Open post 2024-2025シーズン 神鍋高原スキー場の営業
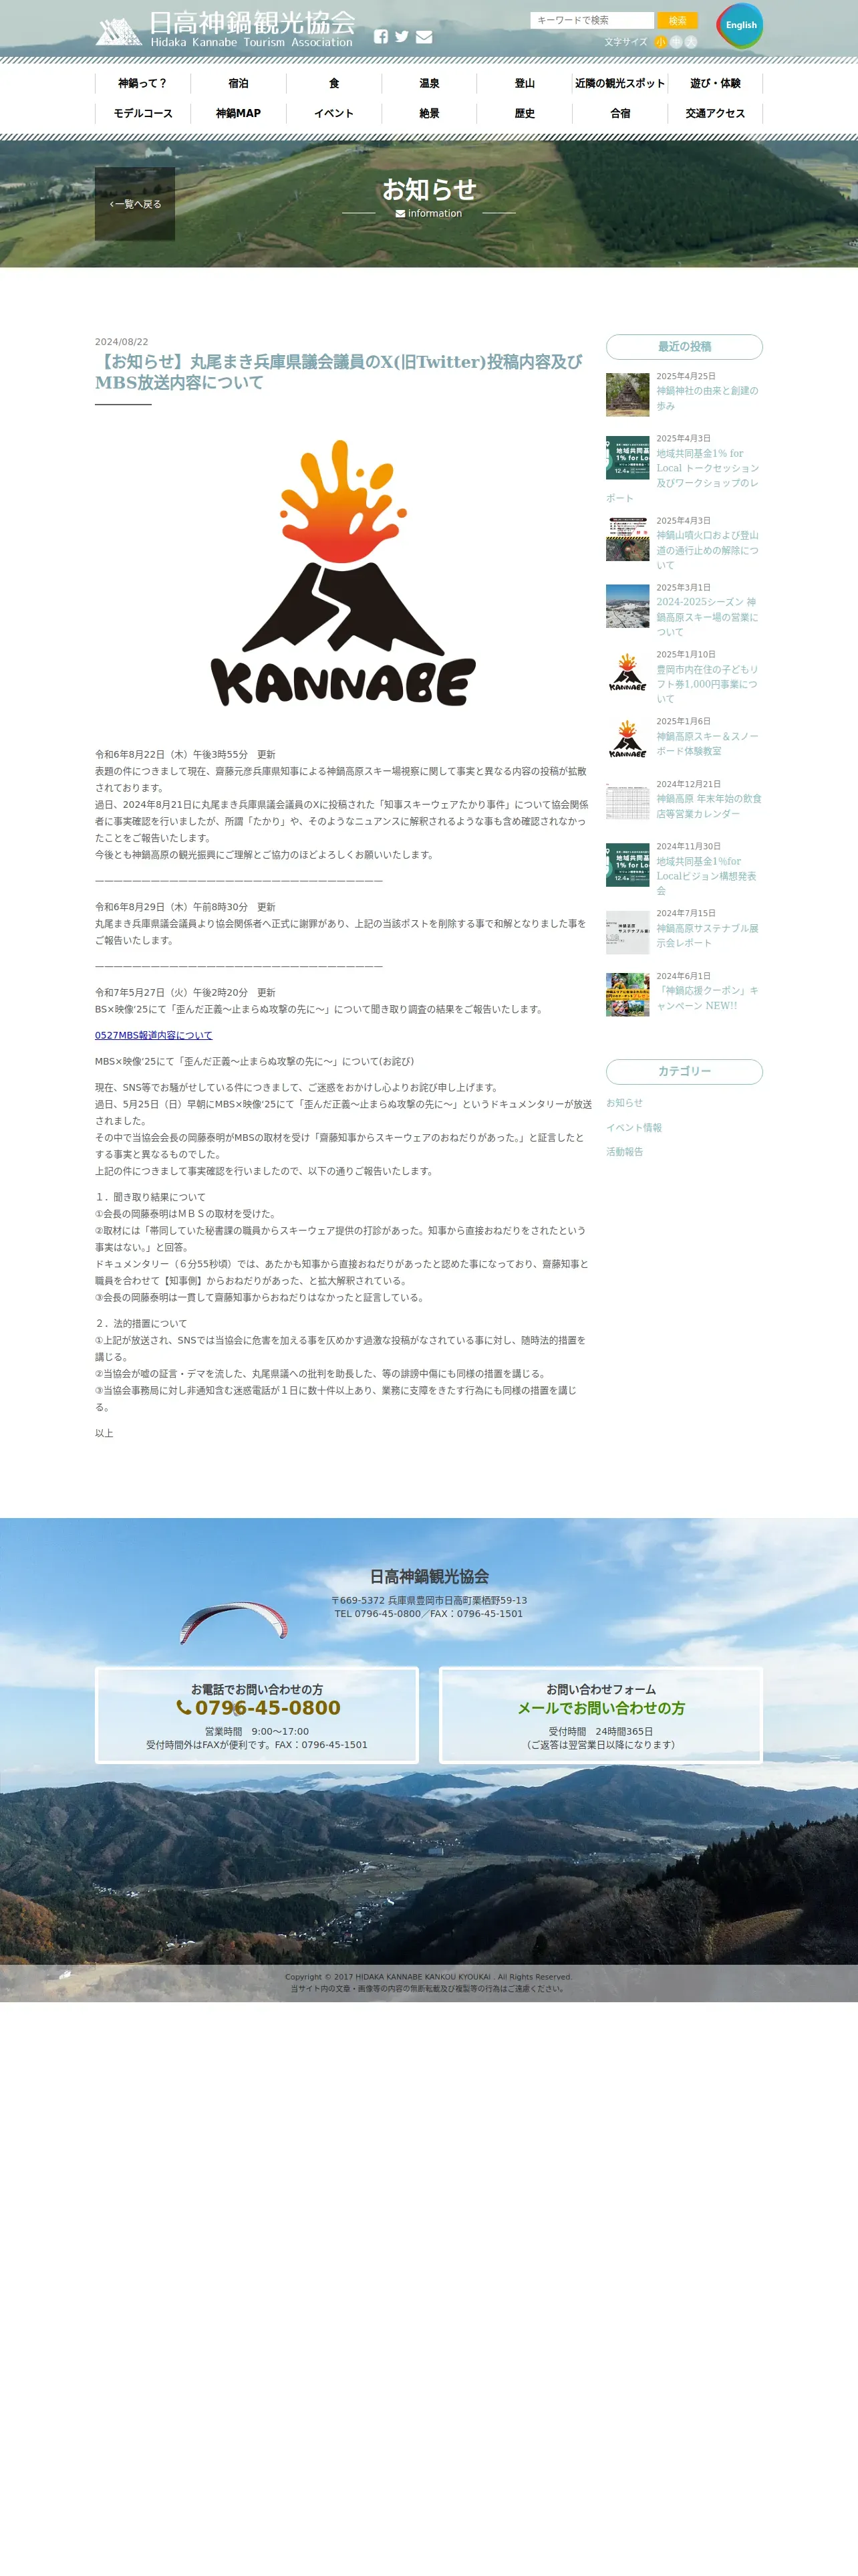The image size is (858, 2576). [x=707, y=617]
